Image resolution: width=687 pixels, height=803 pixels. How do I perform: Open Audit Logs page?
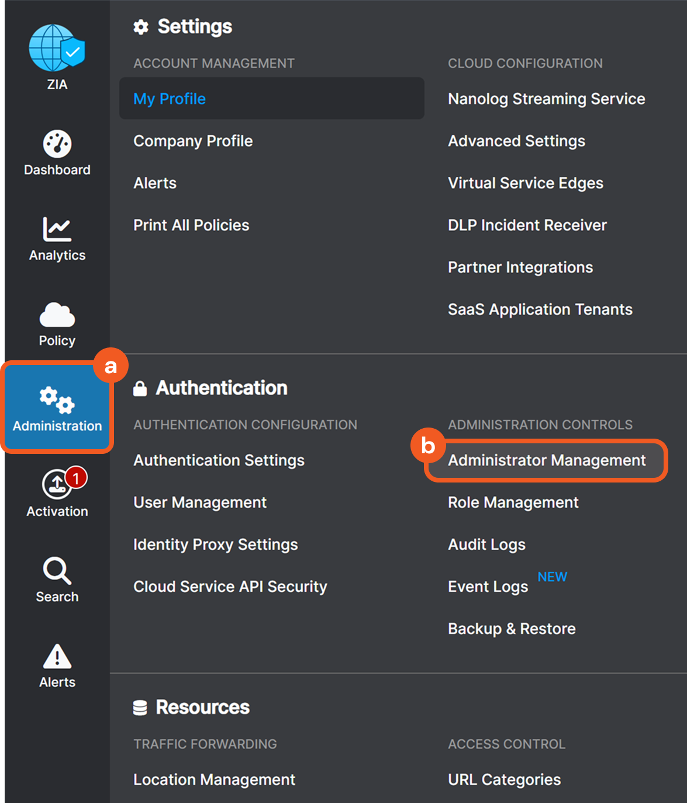click(486, 544)
